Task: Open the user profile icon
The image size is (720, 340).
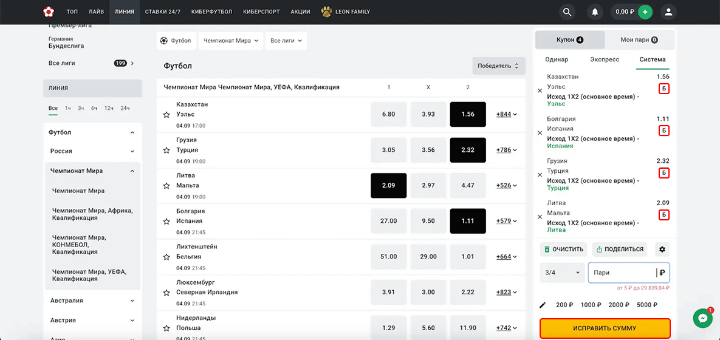Action: click(x=668, y=12)
